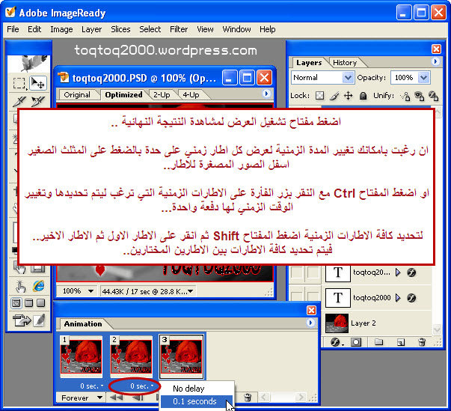Open frame 1 delay time dropdown

[79, 385]
